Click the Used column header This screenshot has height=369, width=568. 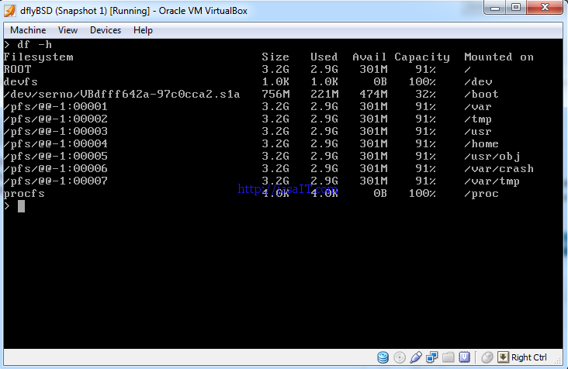[x=324, y=57]
